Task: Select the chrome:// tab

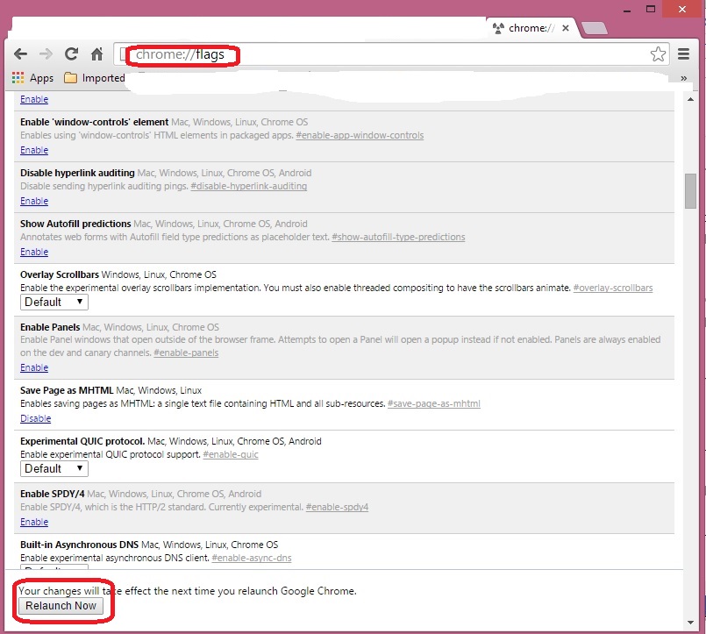Action: click(x=531, y=28)
